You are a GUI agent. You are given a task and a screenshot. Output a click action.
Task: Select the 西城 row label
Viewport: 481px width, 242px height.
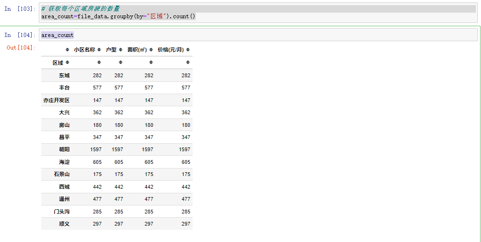point(65,187)
